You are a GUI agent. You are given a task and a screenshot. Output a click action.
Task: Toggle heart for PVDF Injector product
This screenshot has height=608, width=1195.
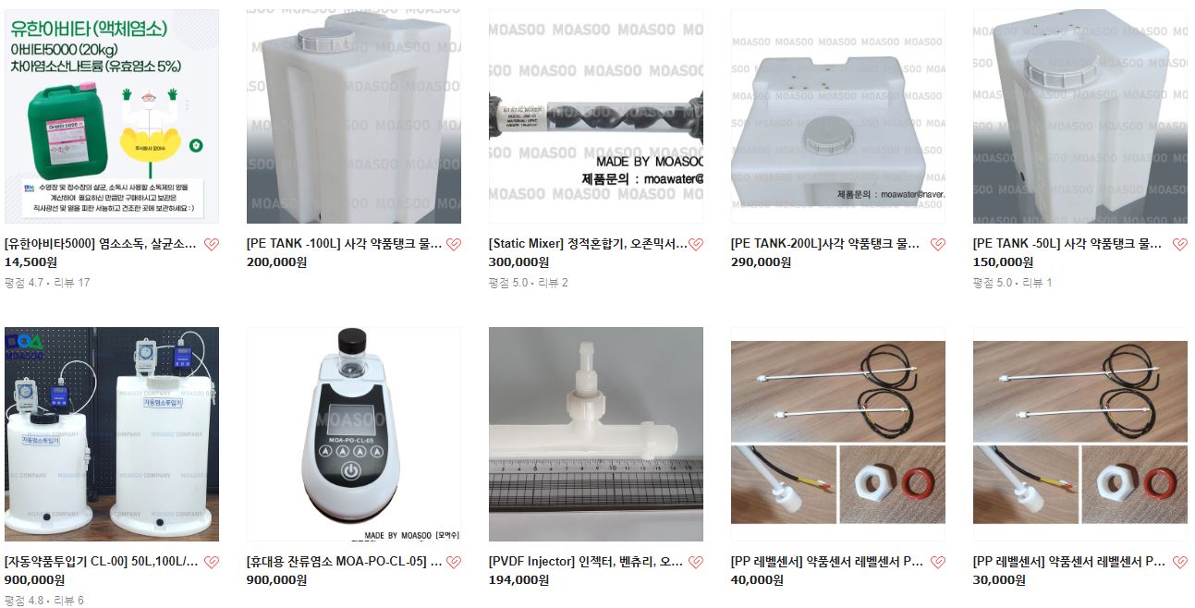pos(696,562)
